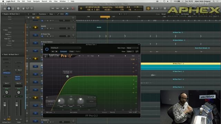Open the File menu

pos(18,1)
